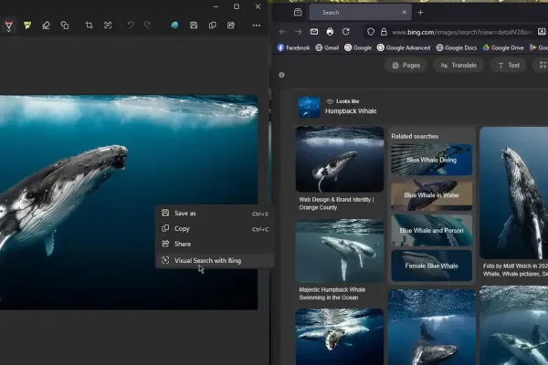This screenshot has height=365, width=548.
Task: Choose Save as from context menu
Action: click(215, 214)
